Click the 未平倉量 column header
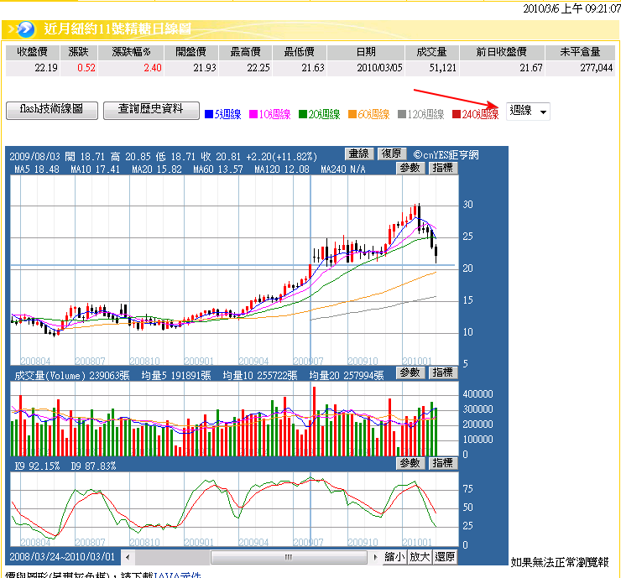Image resolution: width=621 pixels, height=578 pixels. 580,52
